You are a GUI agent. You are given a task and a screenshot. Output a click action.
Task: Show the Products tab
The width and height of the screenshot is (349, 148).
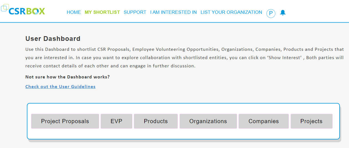(x=156, y=121)
